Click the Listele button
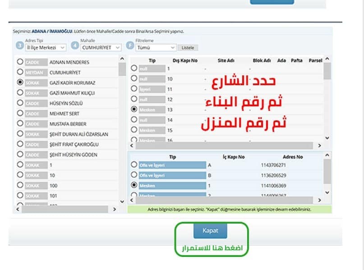Screen dimensions: 364x270 (x=188, y=47)
